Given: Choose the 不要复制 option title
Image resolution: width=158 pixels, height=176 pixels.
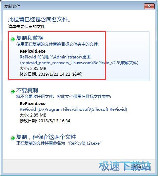Looking at the screenshot, I should tap(27, 90).
